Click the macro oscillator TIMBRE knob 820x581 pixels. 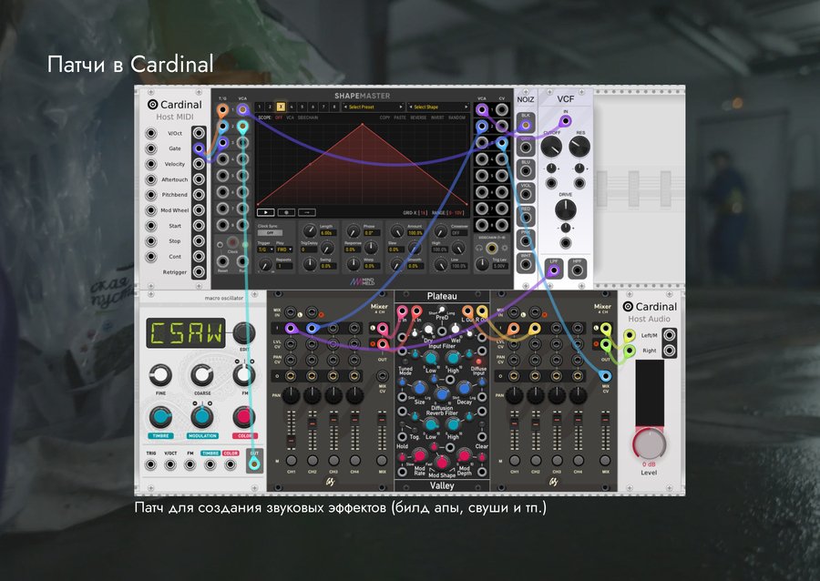[160, 417]
